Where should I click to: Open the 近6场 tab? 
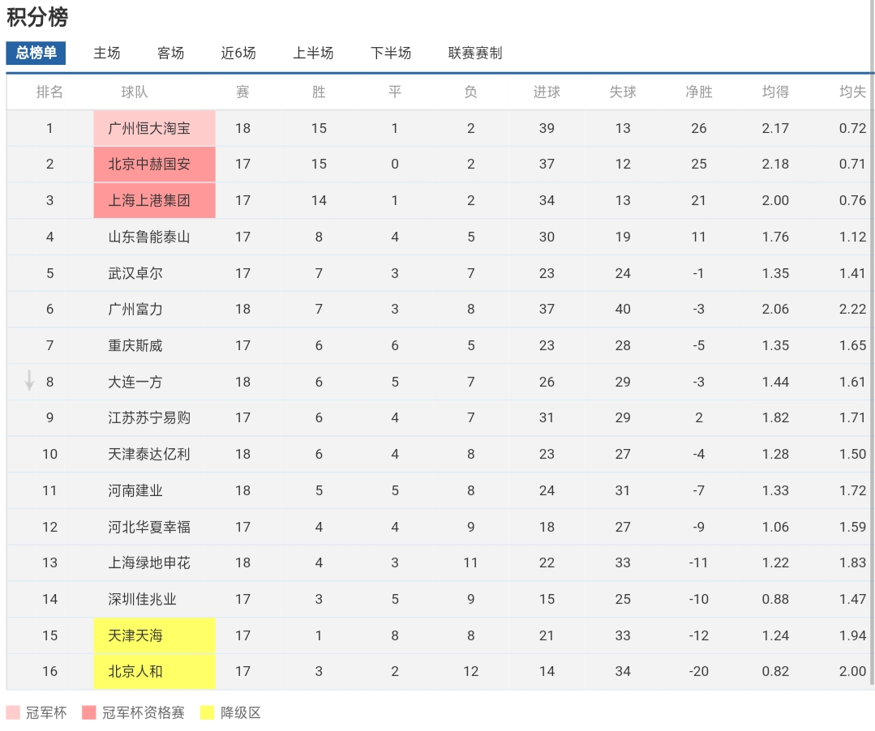(238, 53)
